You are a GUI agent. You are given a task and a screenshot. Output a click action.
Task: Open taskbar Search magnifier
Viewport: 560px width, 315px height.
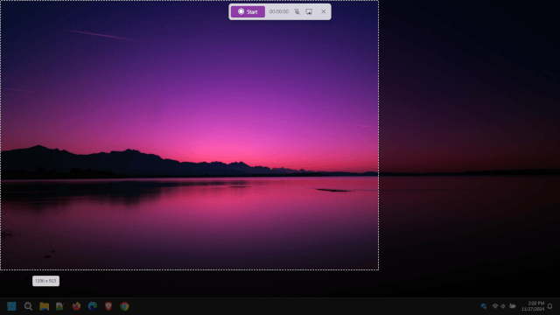[x=28, y=306]
